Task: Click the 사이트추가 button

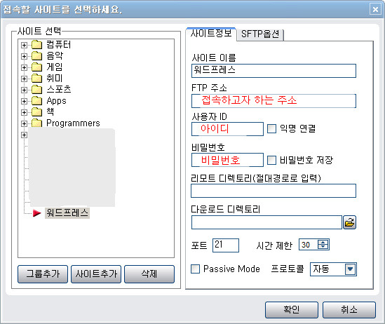Action: point(96,274)
